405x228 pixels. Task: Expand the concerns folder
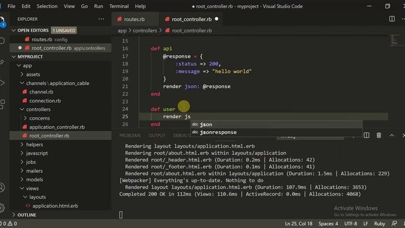(25, 118)
